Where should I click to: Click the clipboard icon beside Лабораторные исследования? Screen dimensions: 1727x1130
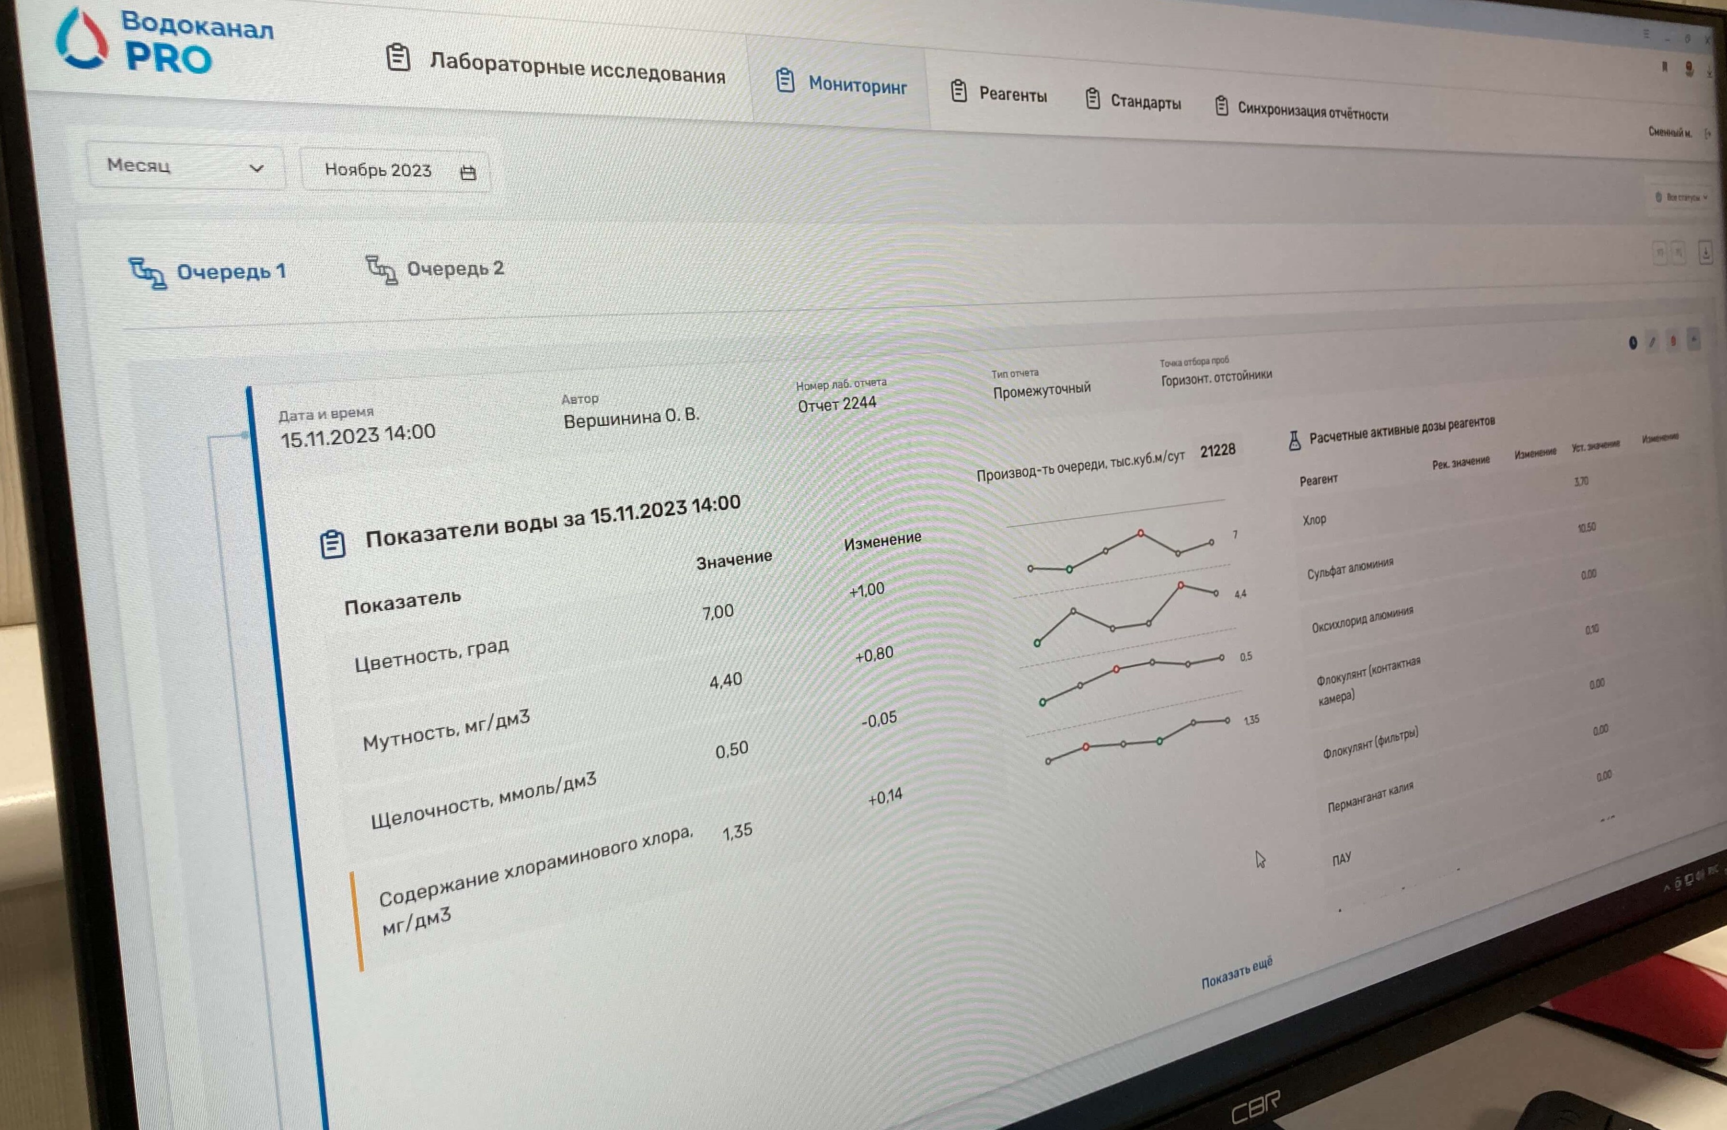click(398, 57)
